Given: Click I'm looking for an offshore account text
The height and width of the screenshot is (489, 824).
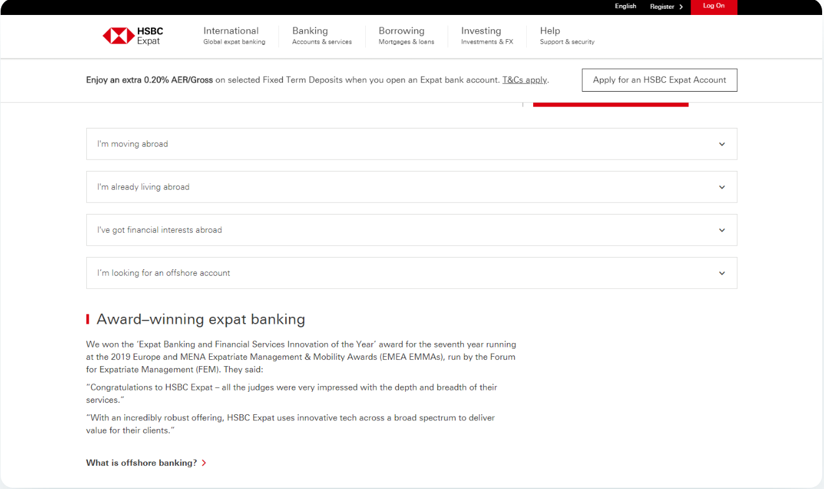Looking at the screenshot, I should [x=164, y=273].
